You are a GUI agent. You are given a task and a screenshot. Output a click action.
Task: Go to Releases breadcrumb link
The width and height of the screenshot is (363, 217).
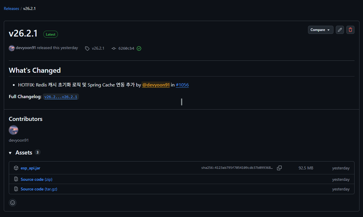pos(11,8)
